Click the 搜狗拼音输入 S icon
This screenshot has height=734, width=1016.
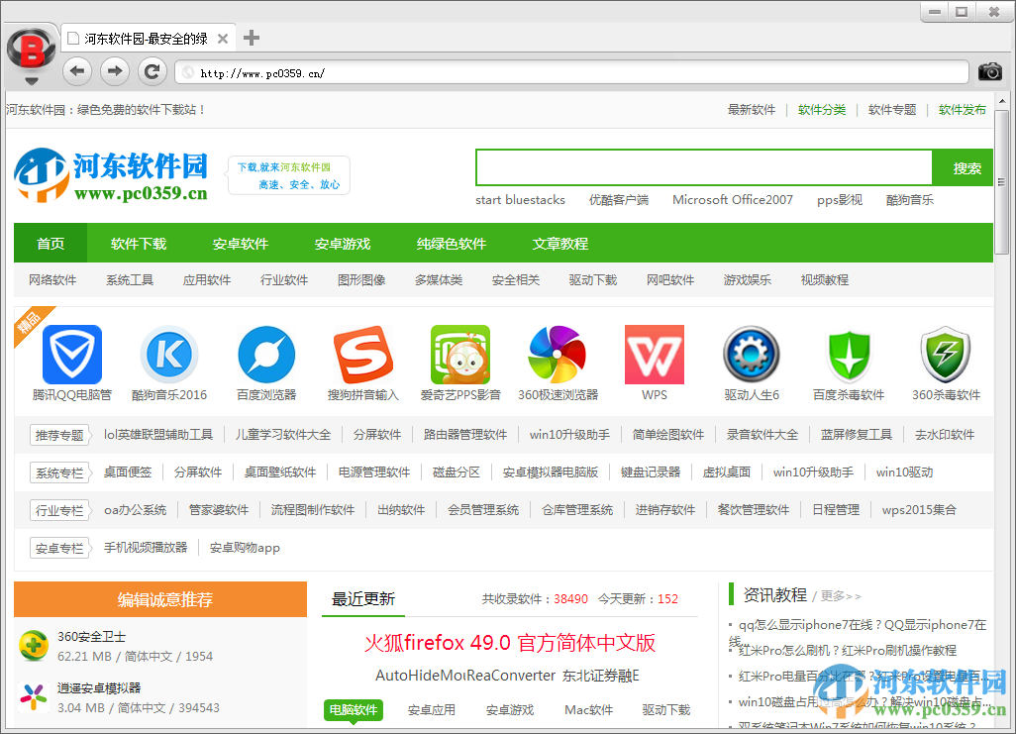(x=362, y=355)
